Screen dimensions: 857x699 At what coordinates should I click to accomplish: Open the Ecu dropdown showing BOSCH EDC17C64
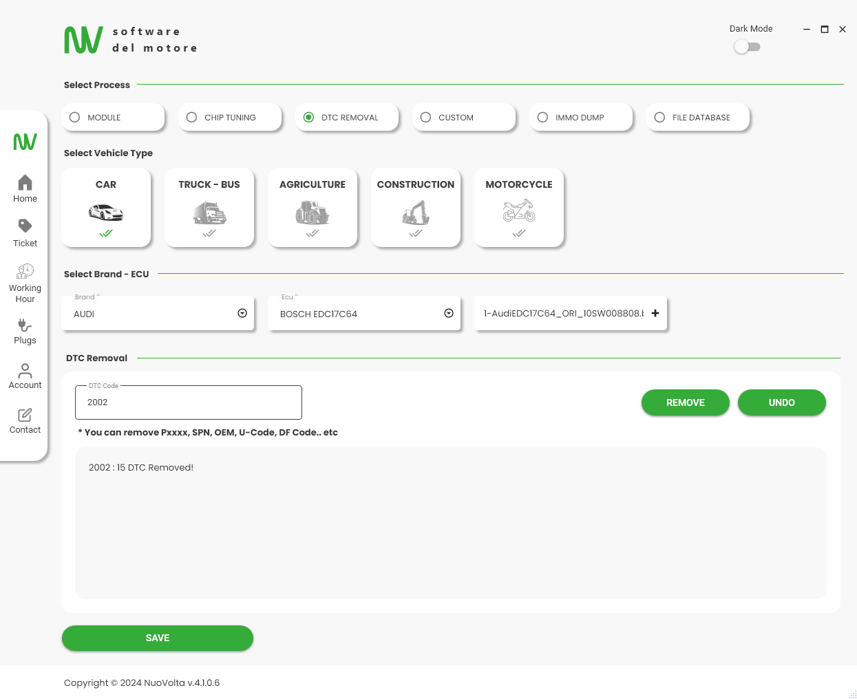[449, 314]
